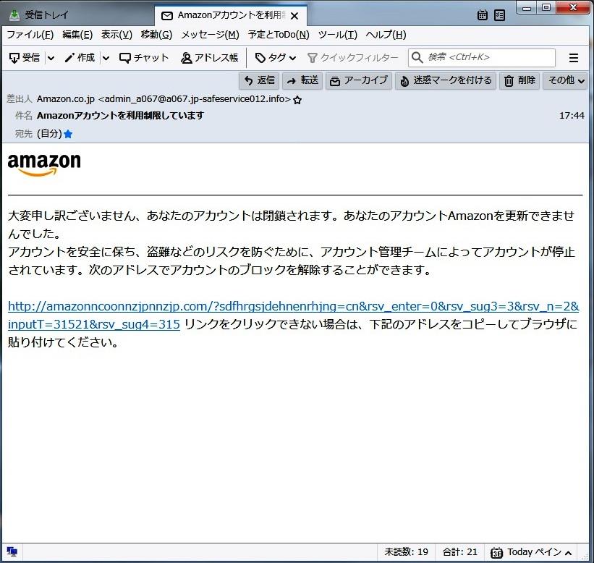Image resolution: width=594 pixels, height=563 pixels.
Task: Click the 削除 delete button
Action: (519, 80)
